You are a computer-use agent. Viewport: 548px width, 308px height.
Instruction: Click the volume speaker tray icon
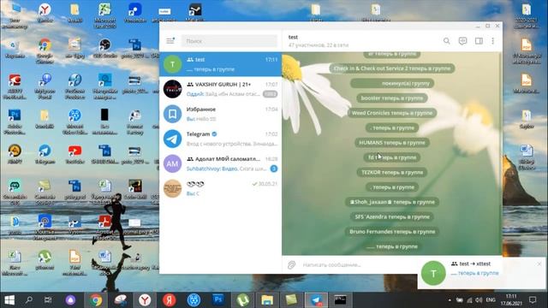[x=479, y=300]
